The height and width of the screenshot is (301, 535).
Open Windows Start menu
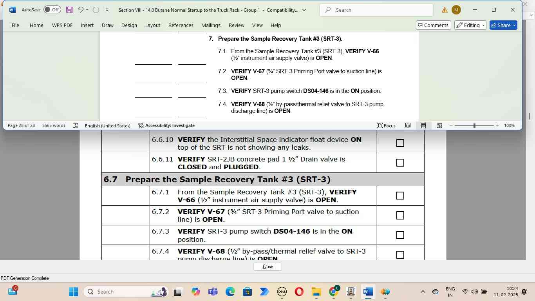coord(73,292)
